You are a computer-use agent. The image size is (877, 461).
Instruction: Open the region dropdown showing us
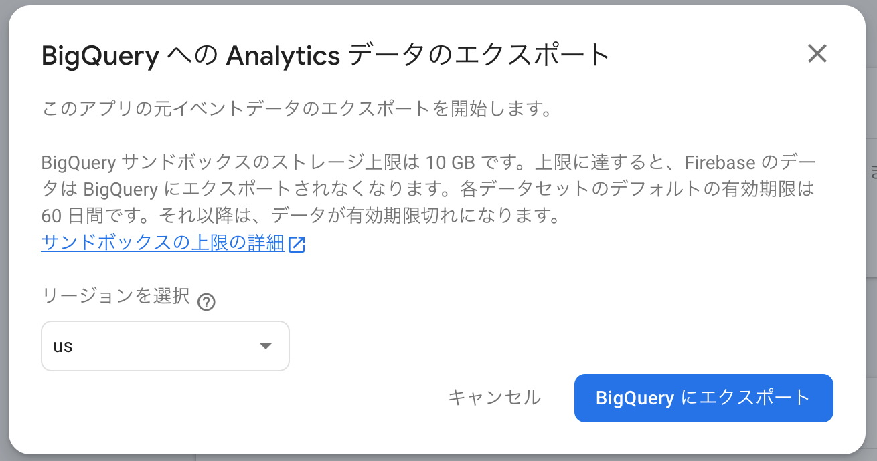click(x=165, y=346)
